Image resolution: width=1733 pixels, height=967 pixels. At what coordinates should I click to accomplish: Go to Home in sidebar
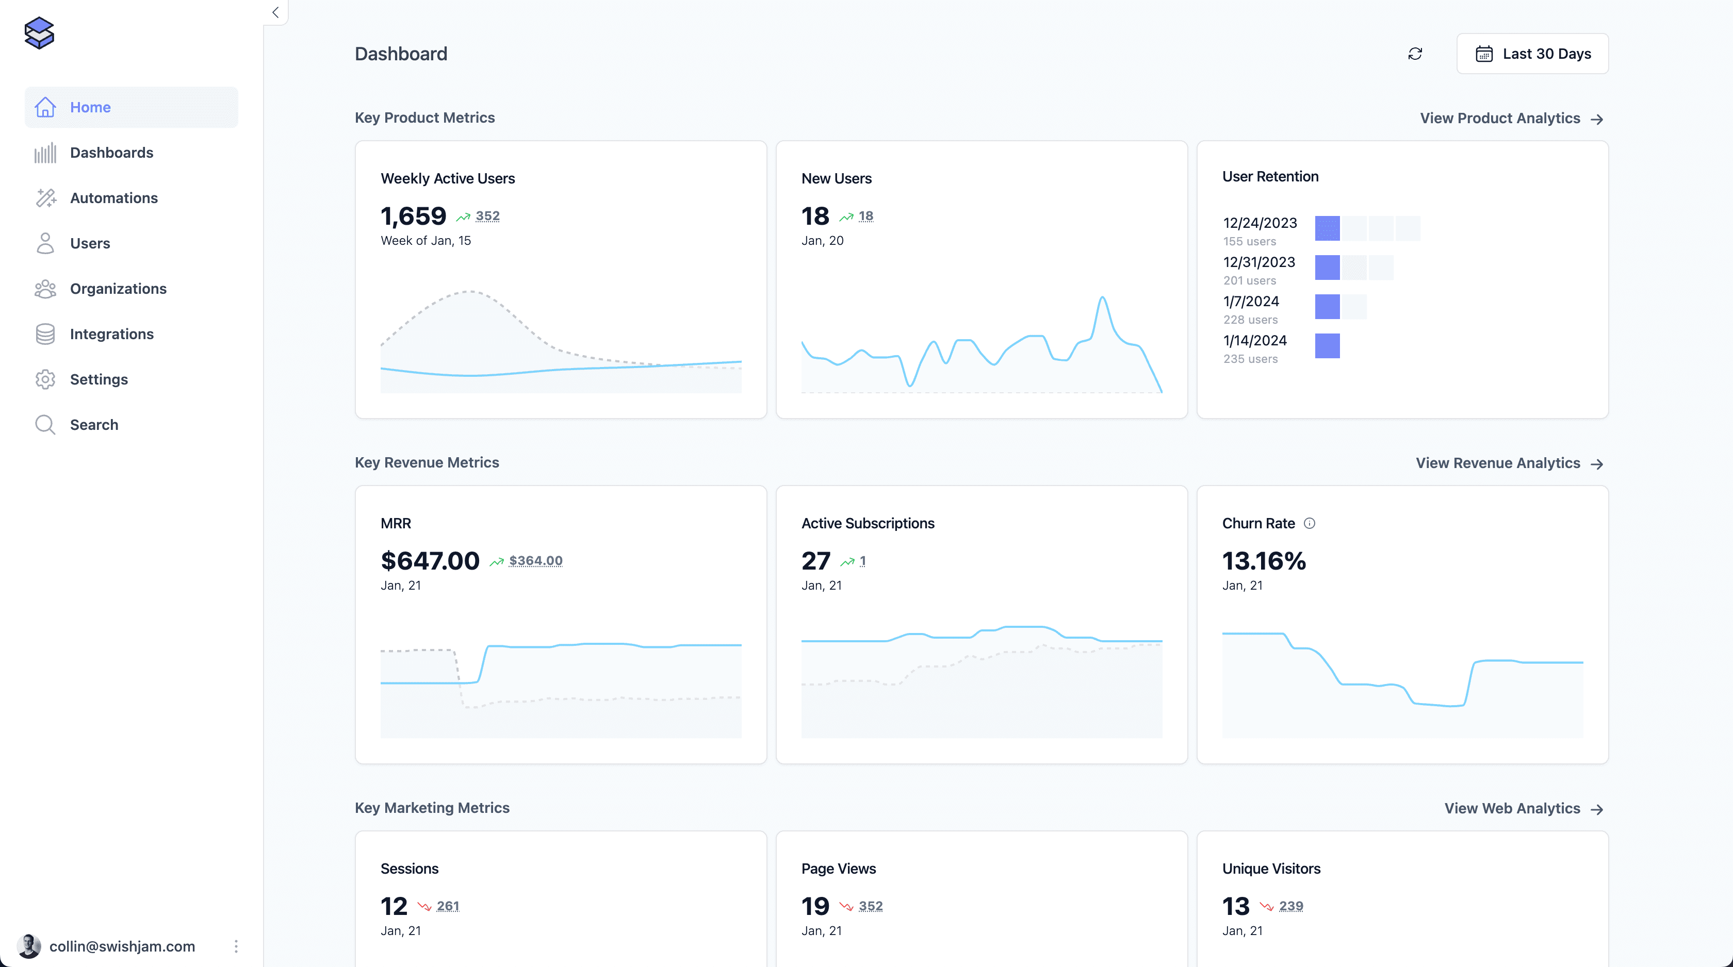131,107
